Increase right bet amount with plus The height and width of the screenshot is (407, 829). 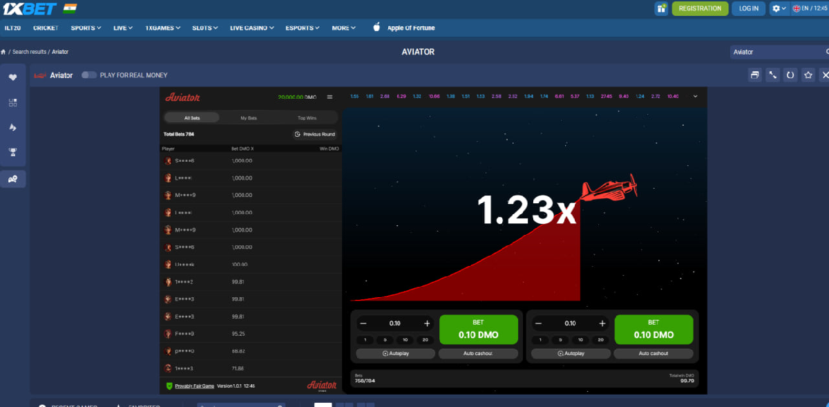pos(602,323)
